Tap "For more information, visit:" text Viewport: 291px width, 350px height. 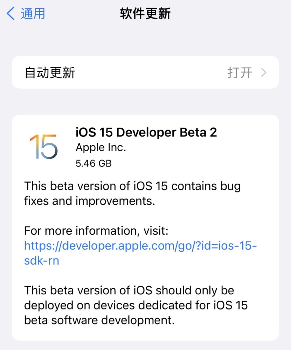(96, 231)
